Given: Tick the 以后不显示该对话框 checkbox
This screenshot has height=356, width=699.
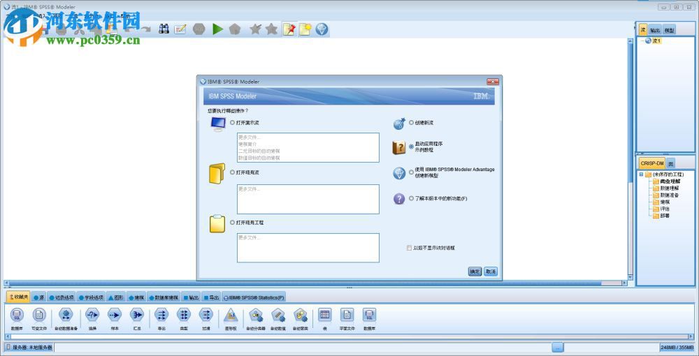Looking at the screenshot, I should [x=409, y=248].
